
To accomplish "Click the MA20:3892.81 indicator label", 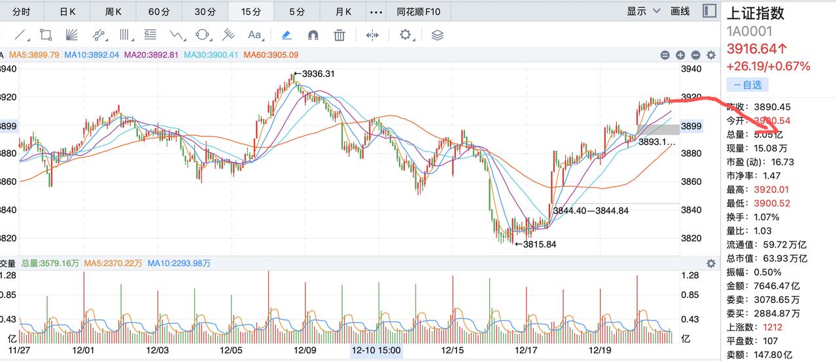I will pos(151,55).
